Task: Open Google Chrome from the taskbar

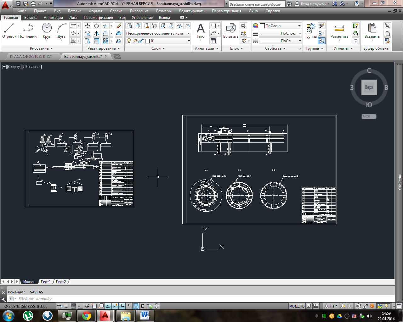Action: pyautogui.click(x=87, y=316)
